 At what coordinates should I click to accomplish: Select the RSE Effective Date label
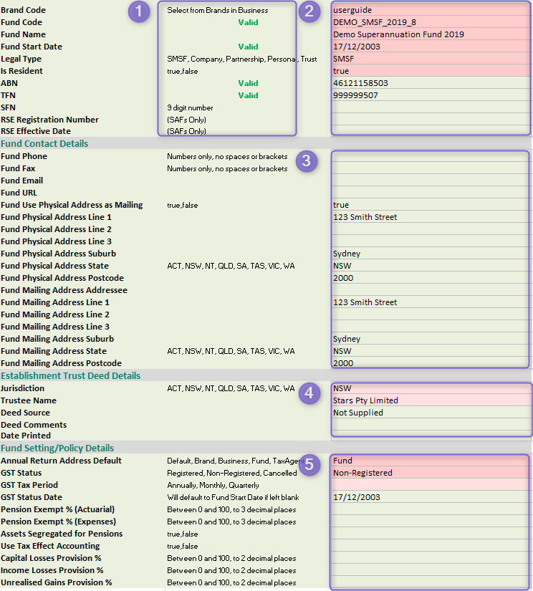coord(36,131)
